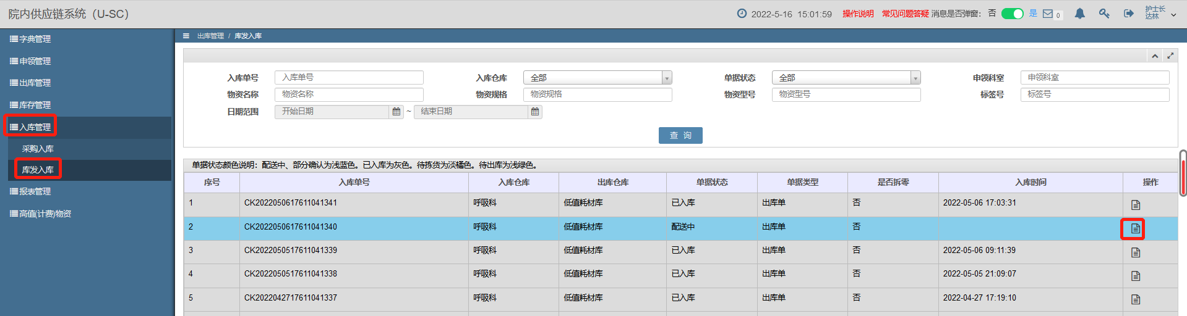
Task: Open the 护士长 user dropdown
Action: (1160, 13)
